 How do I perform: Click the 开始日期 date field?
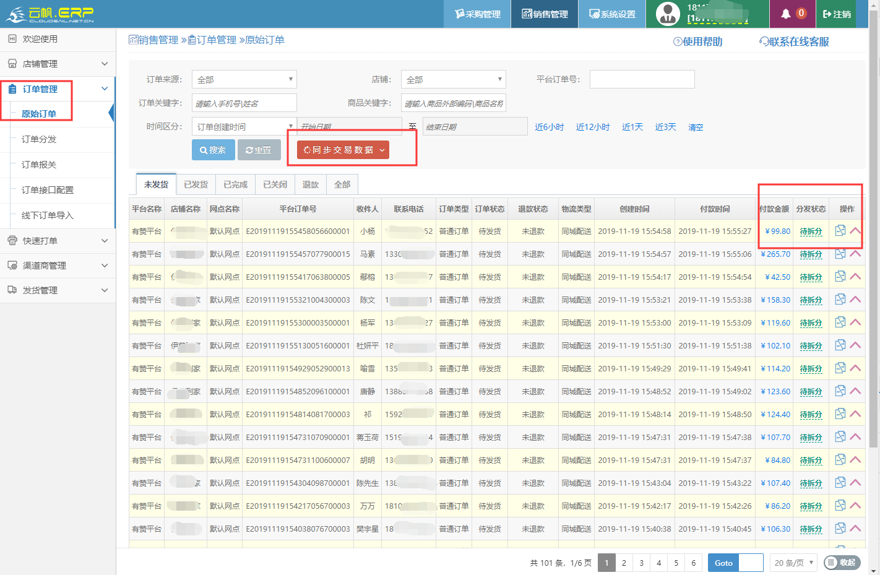(350, 126)
